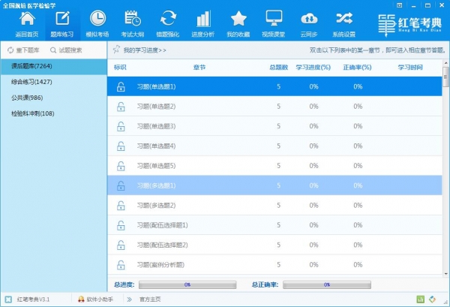Click the 学习进度(%) column header
Screen dimensions: 450x307
[x=313, y=68]
